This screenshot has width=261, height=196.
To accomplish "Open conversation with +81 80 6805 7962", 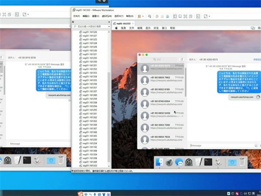I will coord(161,80).
